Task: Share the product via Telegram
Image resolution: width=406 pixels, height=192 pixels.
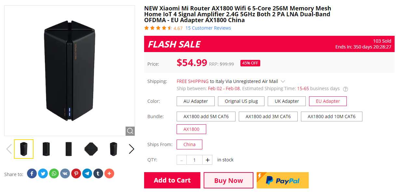Action: (87, 173)
